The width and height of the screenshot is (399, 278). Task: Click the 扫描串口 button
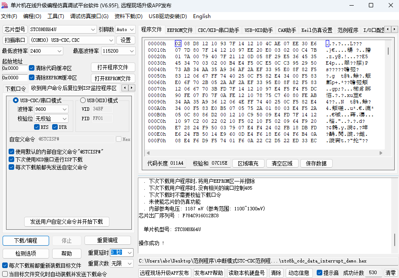tap(15, 40)
